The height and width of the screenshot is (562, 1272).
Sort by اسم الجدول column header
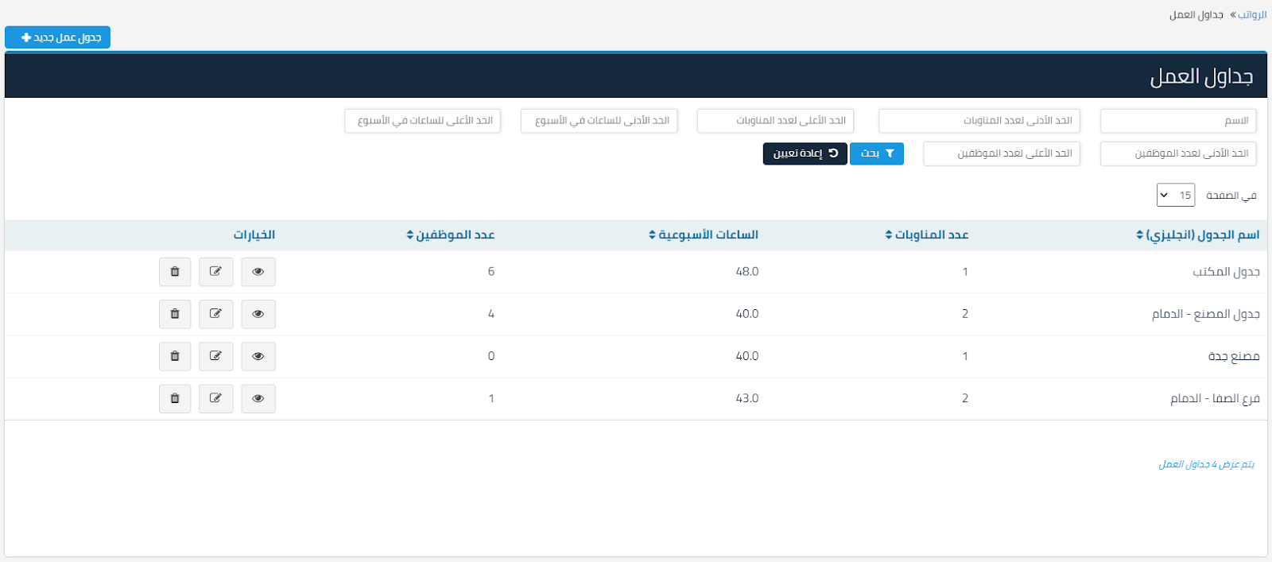point(1198,235)
